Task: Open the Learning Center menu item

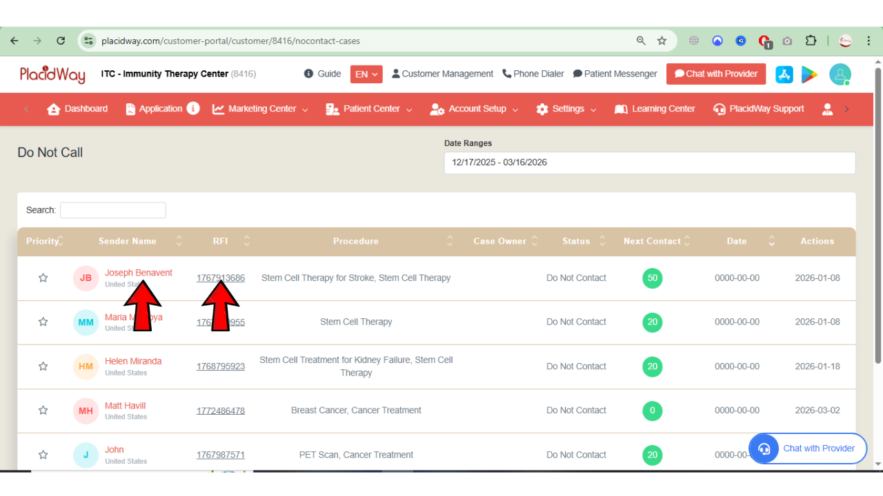Action: [x=655, y=110]
